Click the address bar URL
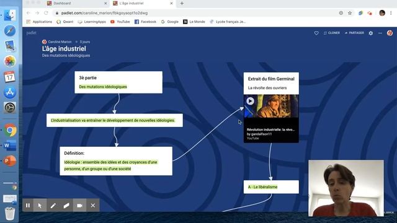This screenshot has width=397, height=223. pyautogui.click(x=104, y=13)
